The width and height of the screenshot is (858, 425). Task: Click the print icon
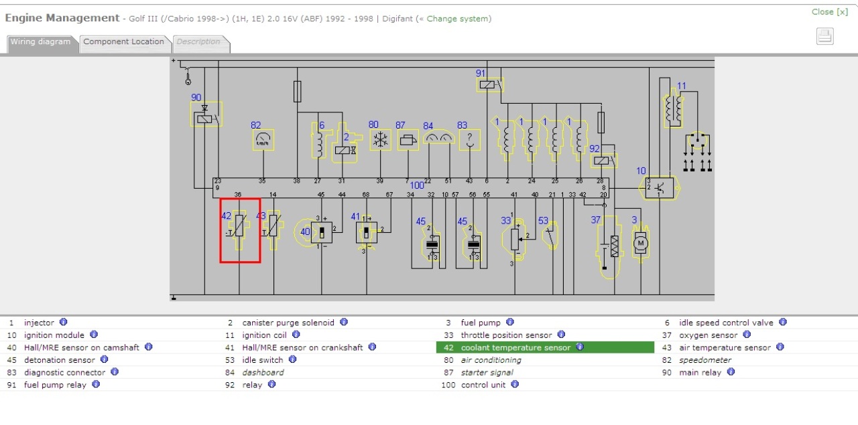824,37
